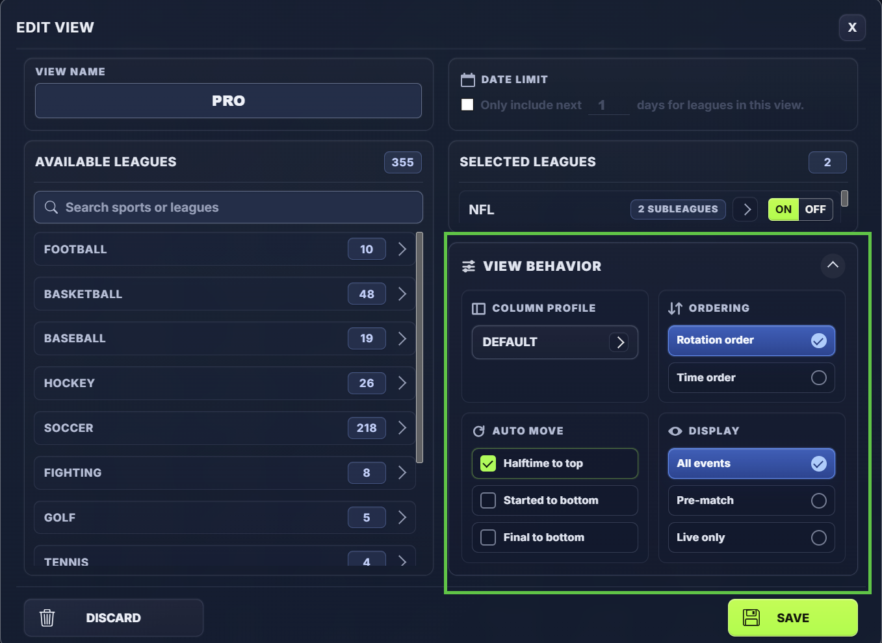
Task: Select All events display option
Action: [751, 464]
